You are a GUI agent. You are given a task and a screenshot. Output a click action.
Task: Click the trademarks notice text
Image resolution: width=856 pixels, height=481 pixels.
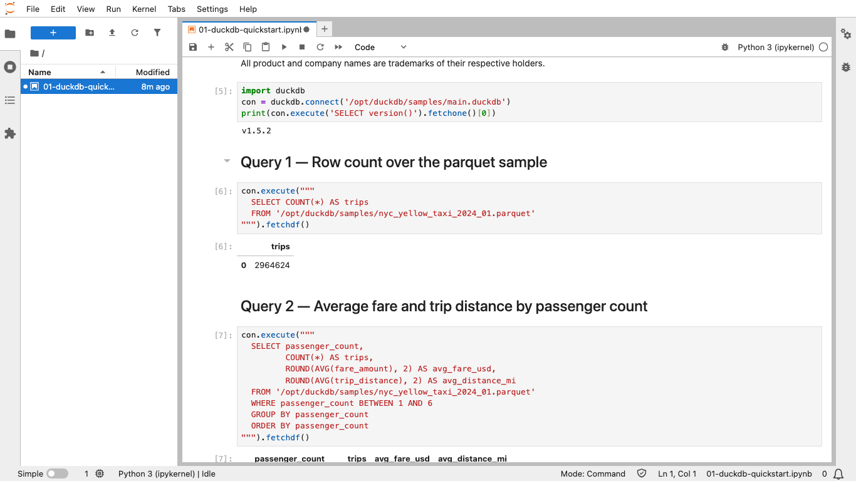[x=393, y=63]
